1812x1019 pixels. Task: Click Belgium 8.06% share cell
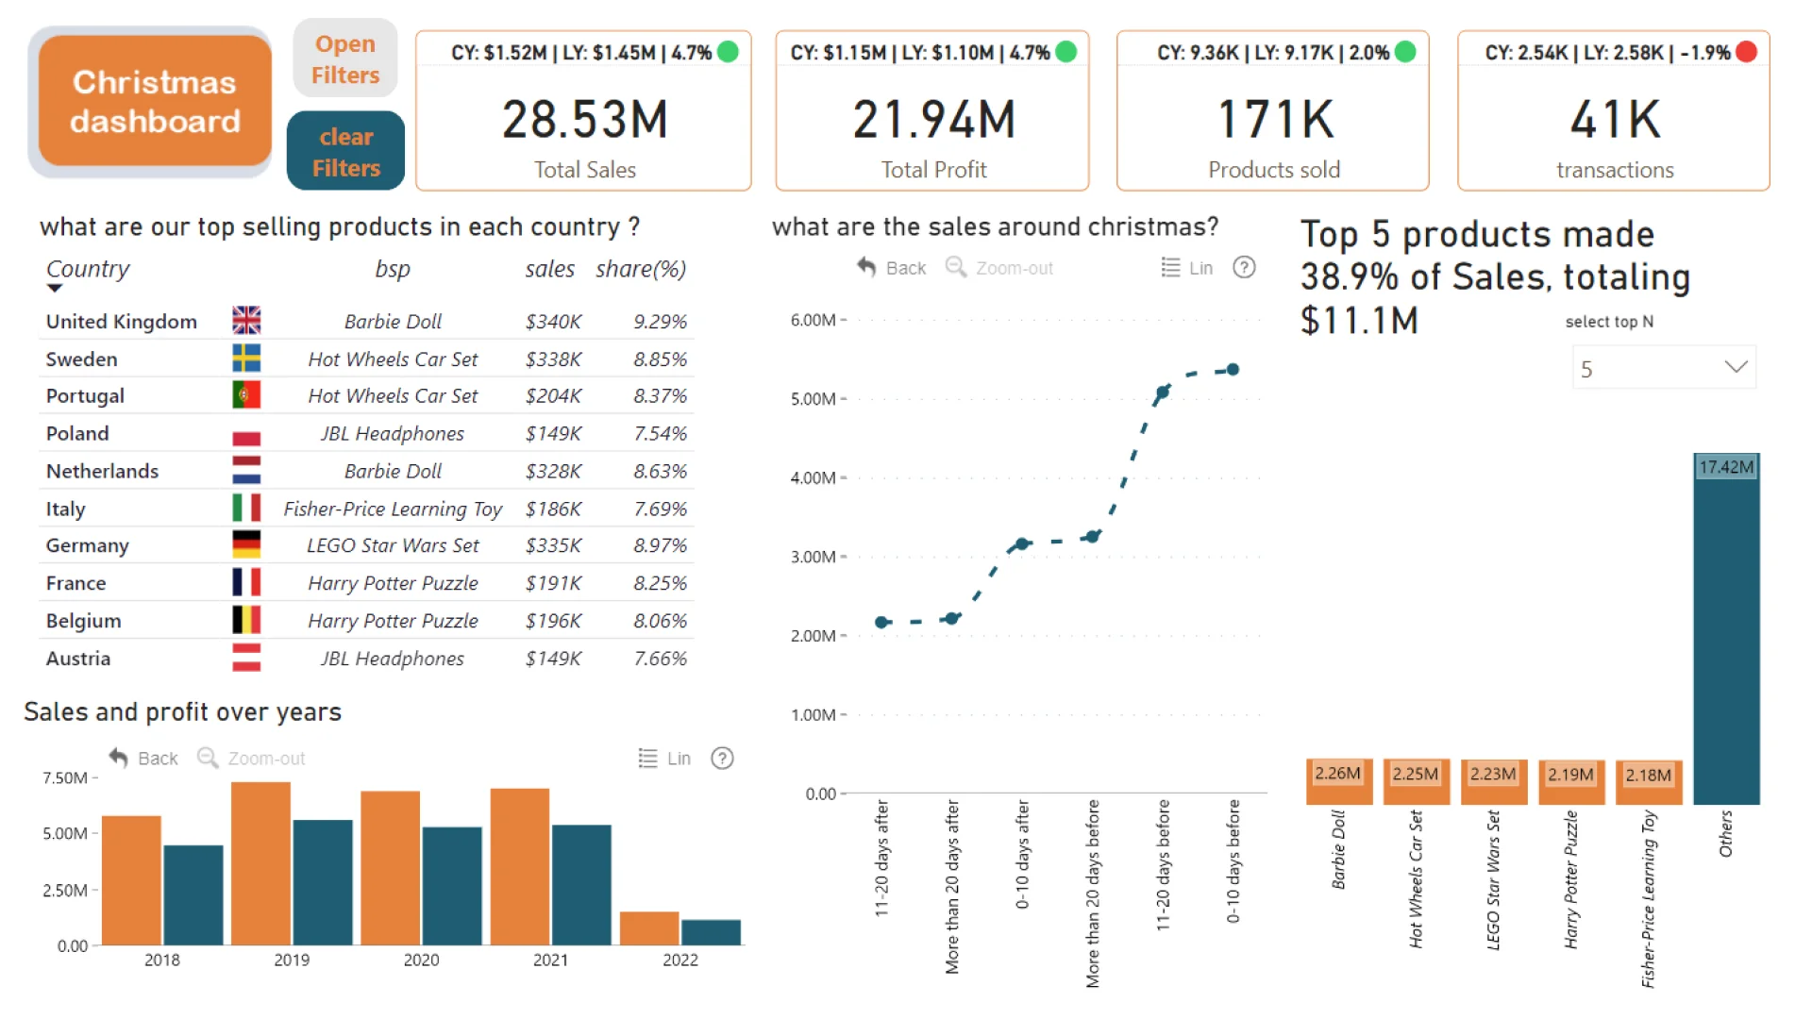click(x=660, y=621)
